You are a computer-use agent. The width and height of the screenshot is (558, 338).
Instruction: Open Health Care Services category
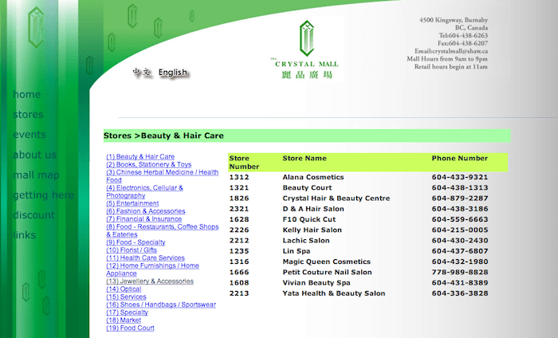click(x=145, y=258)
